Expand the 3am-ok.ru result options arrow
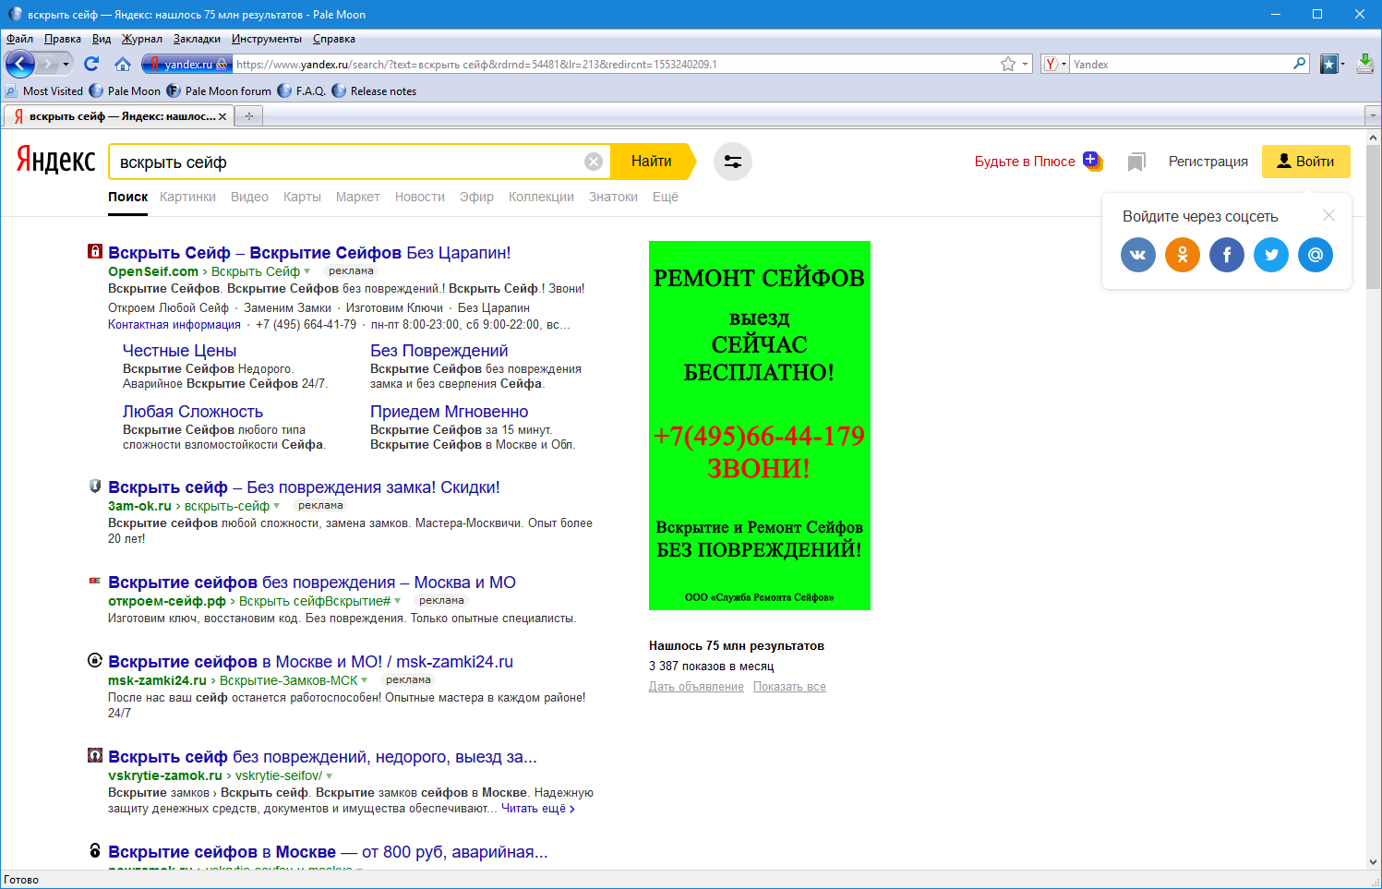Screen dimensions: 1382x889 [x=276, y=506]
